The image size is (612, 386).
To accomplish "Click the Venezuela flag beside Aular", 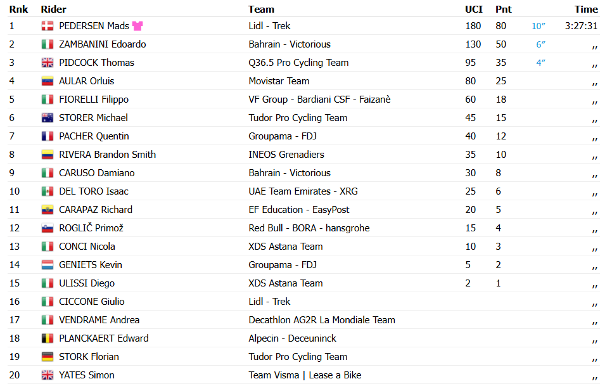I will pyautogui.click(x=48, y=81).
